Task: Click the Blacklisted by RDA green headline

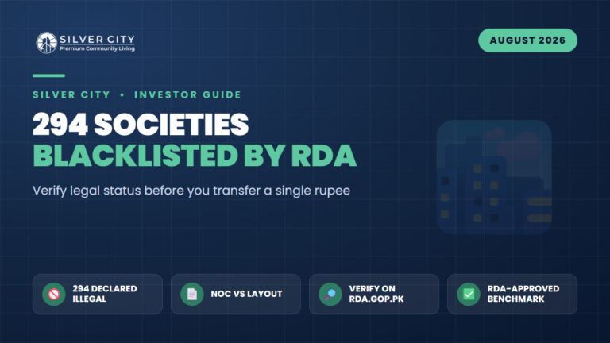Action: [x=195, y=156]
